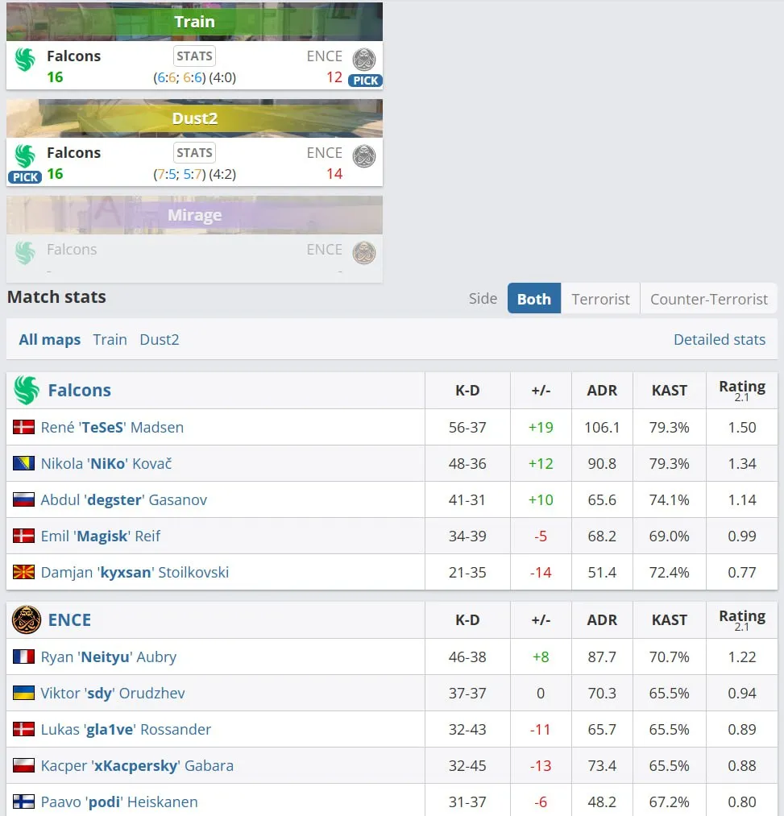The width and height of the screenshot is (784, 816).
Task: Click the Falcons team name on Train card
Action: click(74, 56)
